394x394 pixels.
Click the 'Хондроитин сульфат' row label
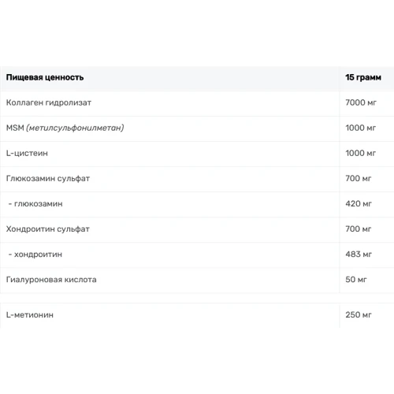[48, 229]
